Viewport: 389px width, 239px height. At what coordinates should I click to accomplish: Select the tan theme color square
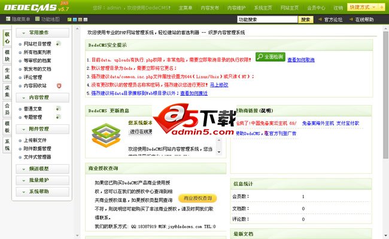(x=80, y=19)
